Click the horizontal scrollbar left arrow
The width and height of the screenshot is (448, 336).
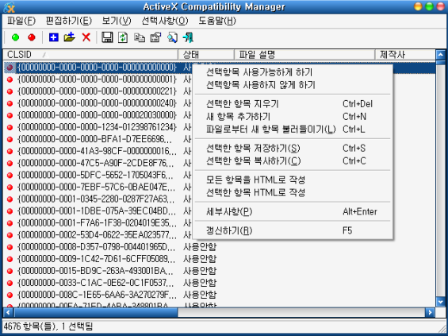[x=8, y=312]
